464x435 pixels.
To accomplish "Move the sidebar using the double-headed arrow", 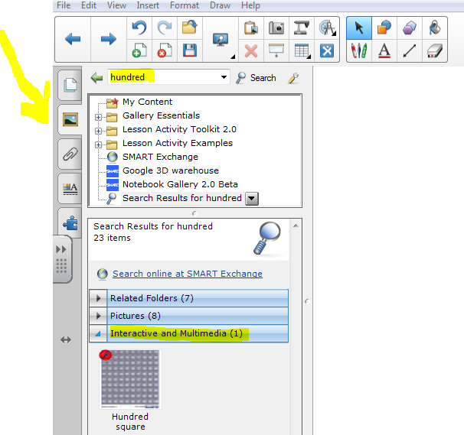I will tap(66, 340).
